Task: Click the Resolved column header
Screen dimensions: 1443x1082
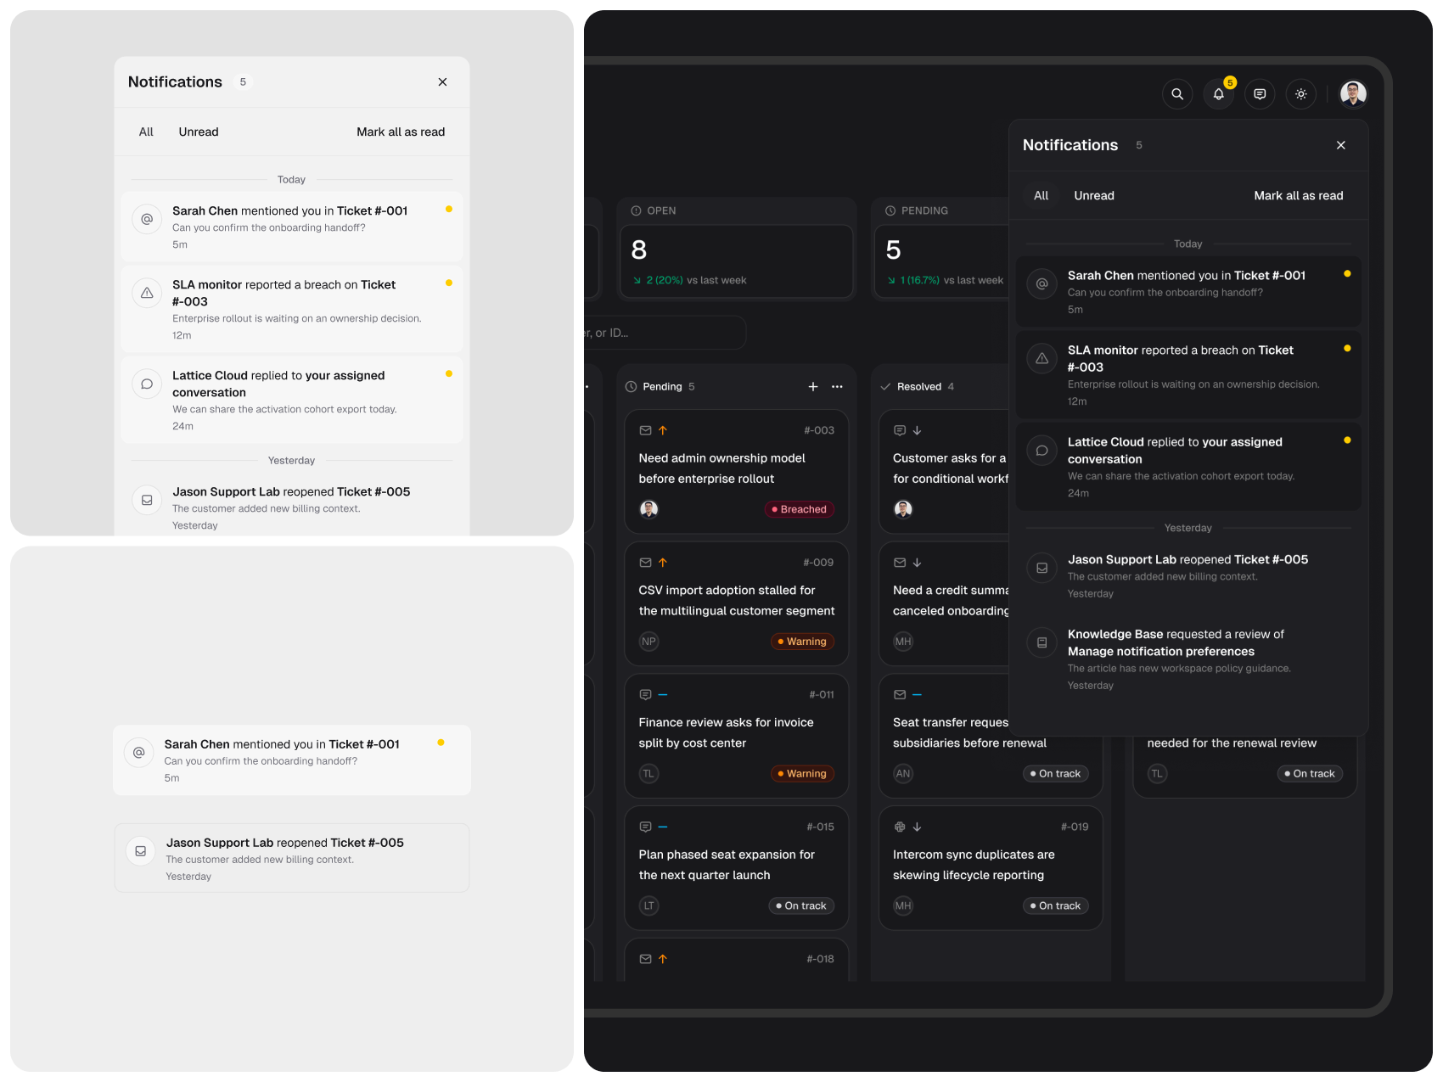Action: point(918,387)
